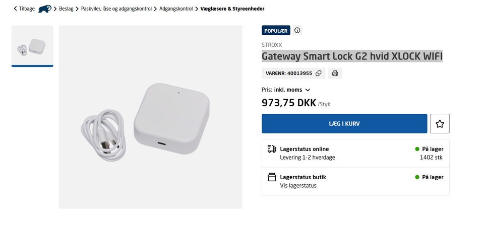The image size is (484, 225).
Task: Click the blue animal logo in breadcrumb
Action: coord(45,9)
